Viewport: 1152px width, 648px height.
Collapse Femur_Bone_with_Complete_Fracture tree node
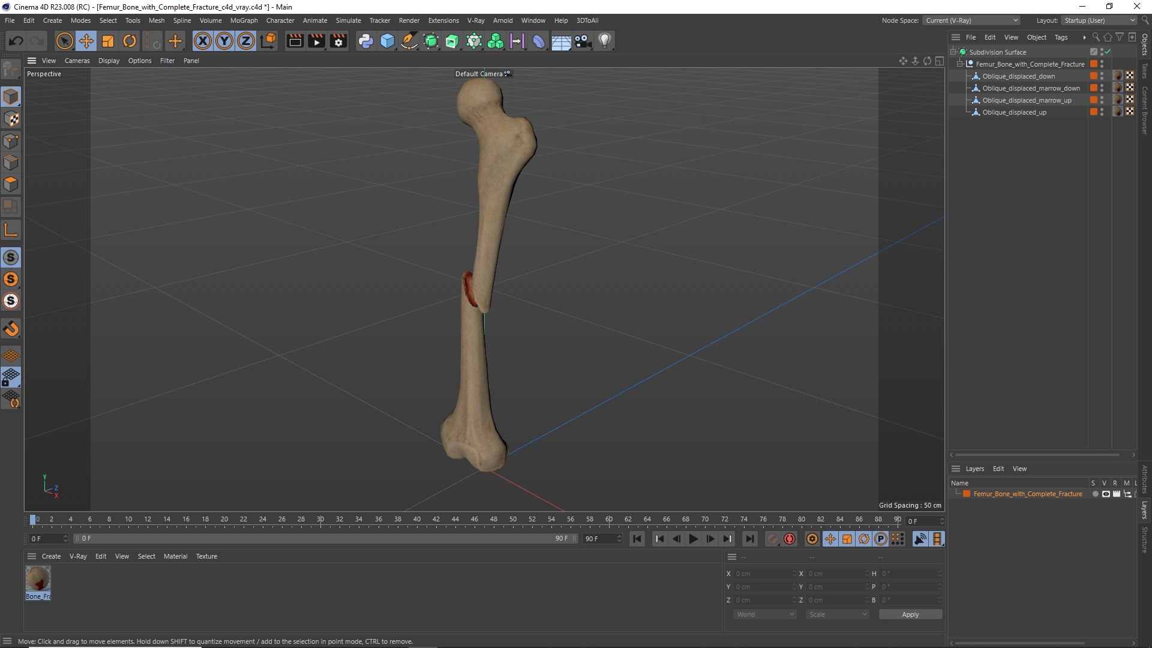pyautogui.click(x=960, y=64)
